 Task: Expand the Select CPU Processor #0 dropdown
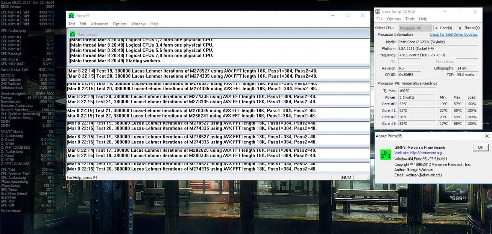[x=415, y=28]
